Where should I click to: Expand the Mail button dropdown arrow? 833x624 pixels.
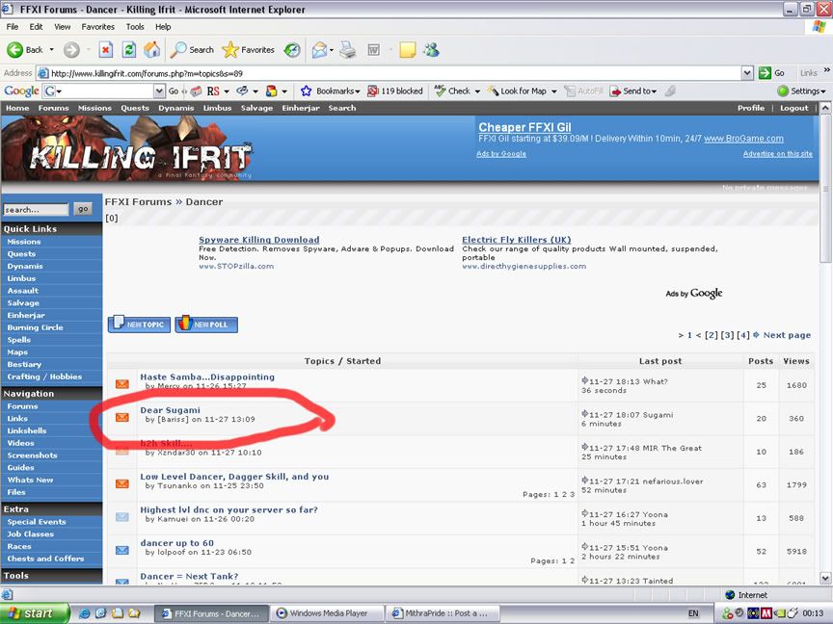tap(332, 50)
